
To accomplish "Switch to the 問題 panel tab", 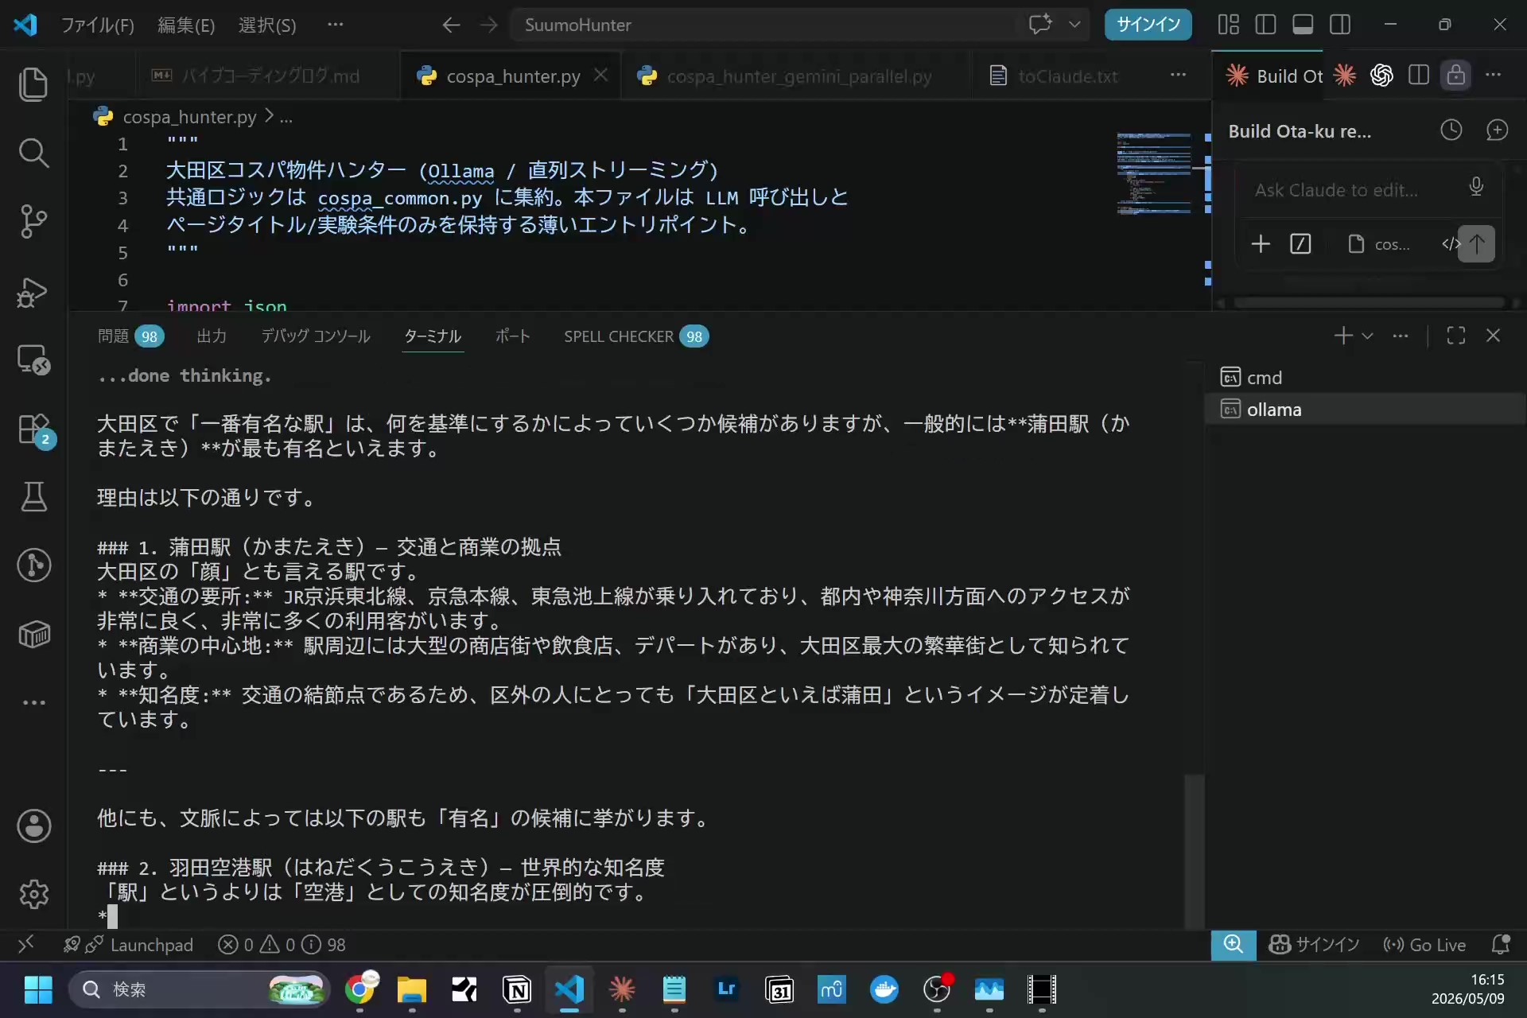I will pos(130,336).
